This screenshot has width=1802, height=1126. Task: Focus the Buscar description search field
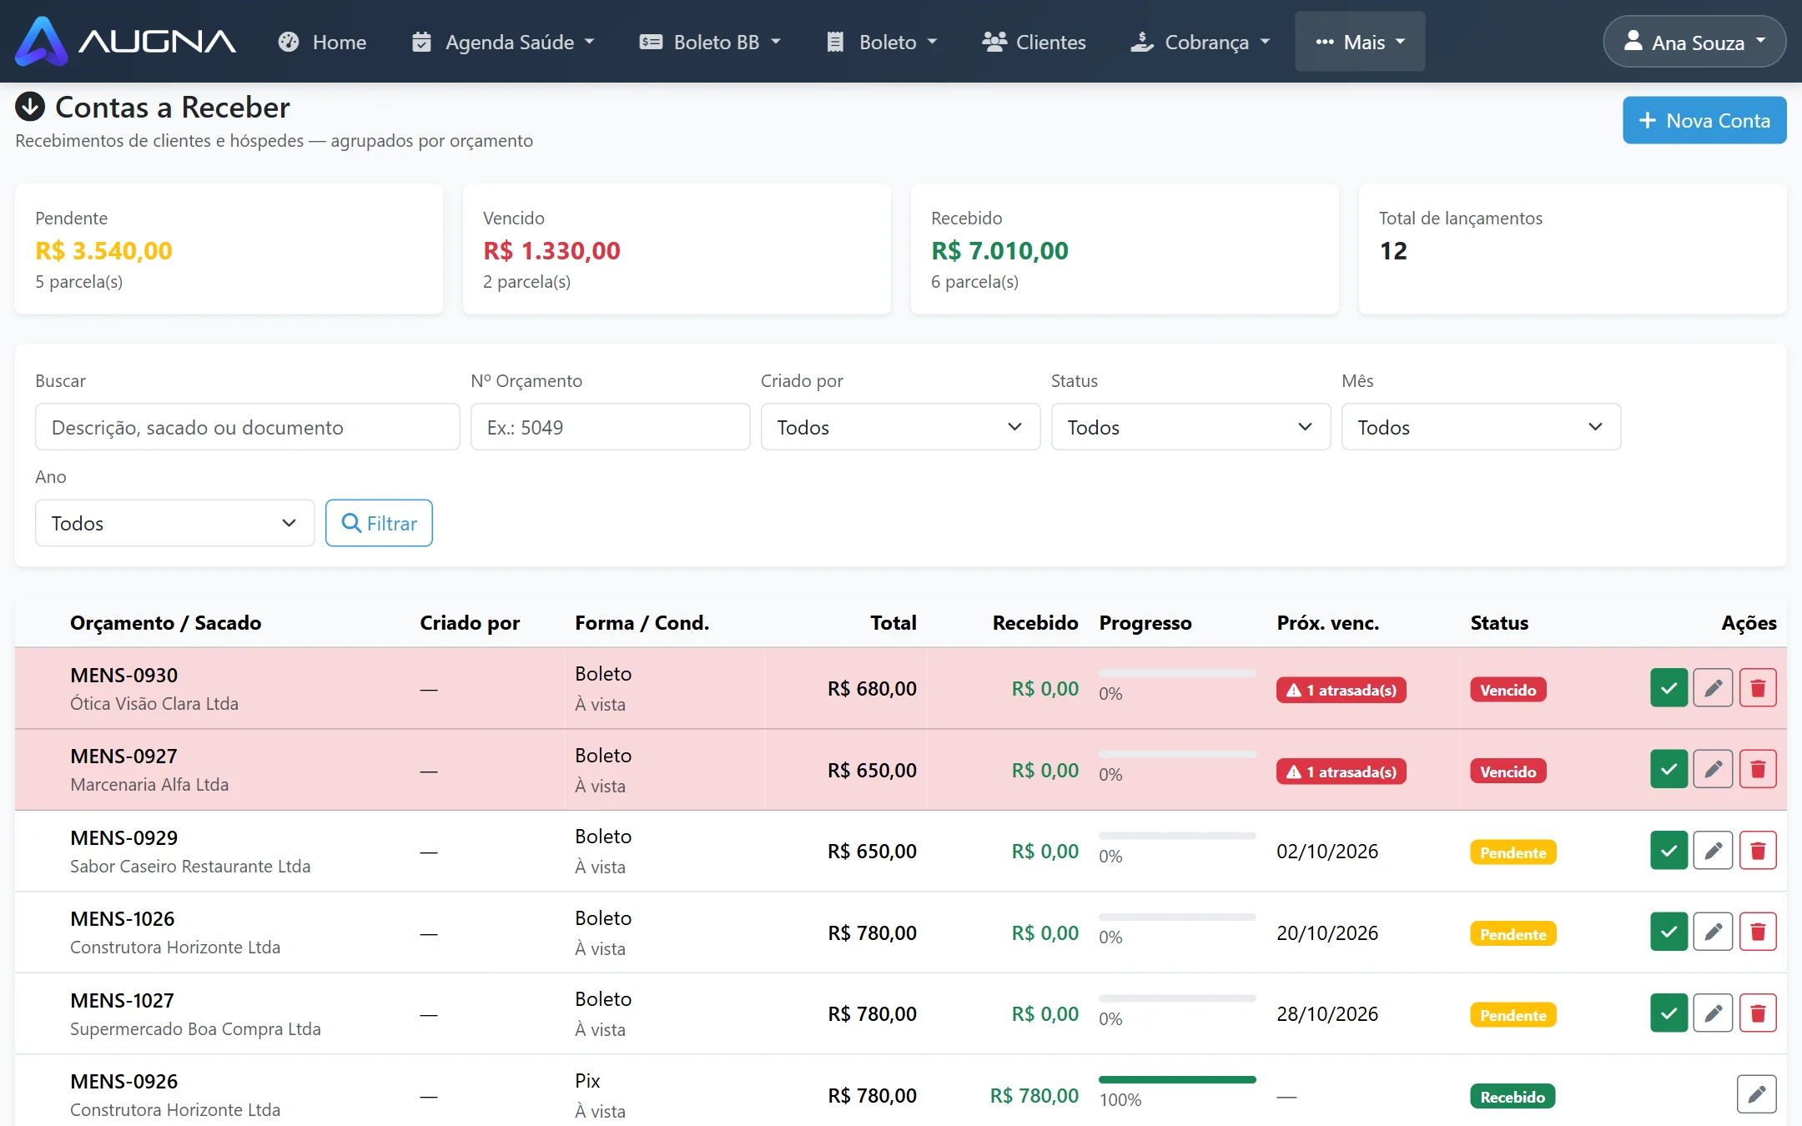[x=247, y=427]
